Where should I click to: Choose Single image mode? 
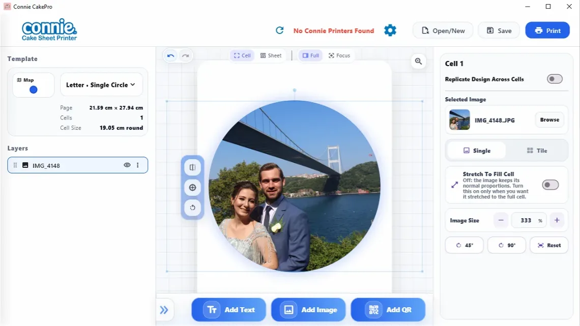(476, 151)
